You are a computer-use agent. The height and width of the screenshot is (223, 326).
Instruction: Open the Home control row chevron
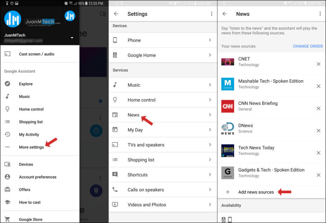click(x=210, y=100)
